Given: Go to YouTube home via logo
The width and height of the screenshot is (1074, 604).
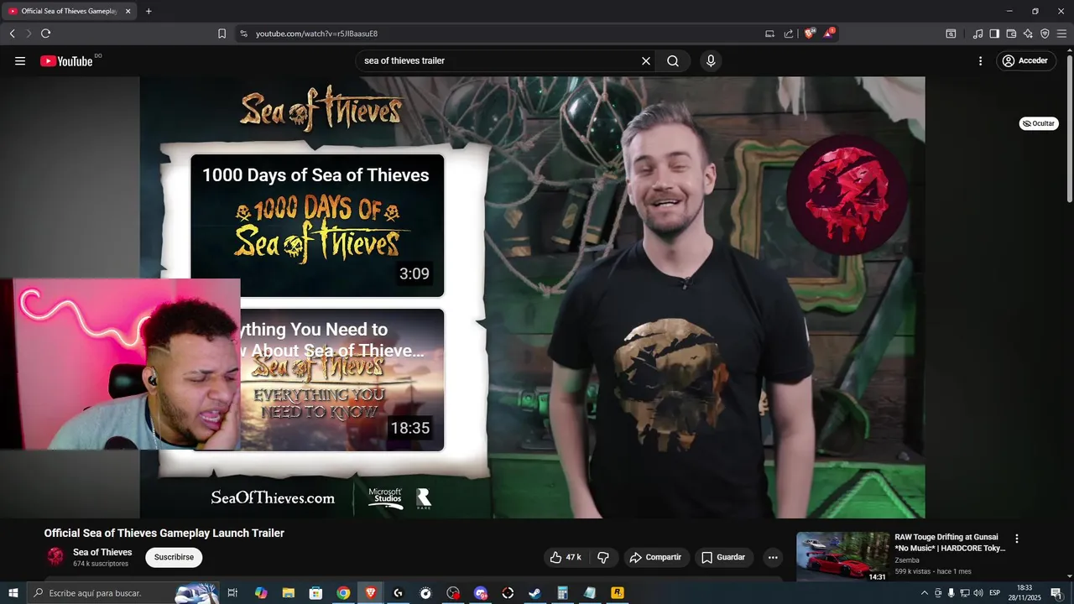Looking at the screenshot, I should [x=67, y=60].
